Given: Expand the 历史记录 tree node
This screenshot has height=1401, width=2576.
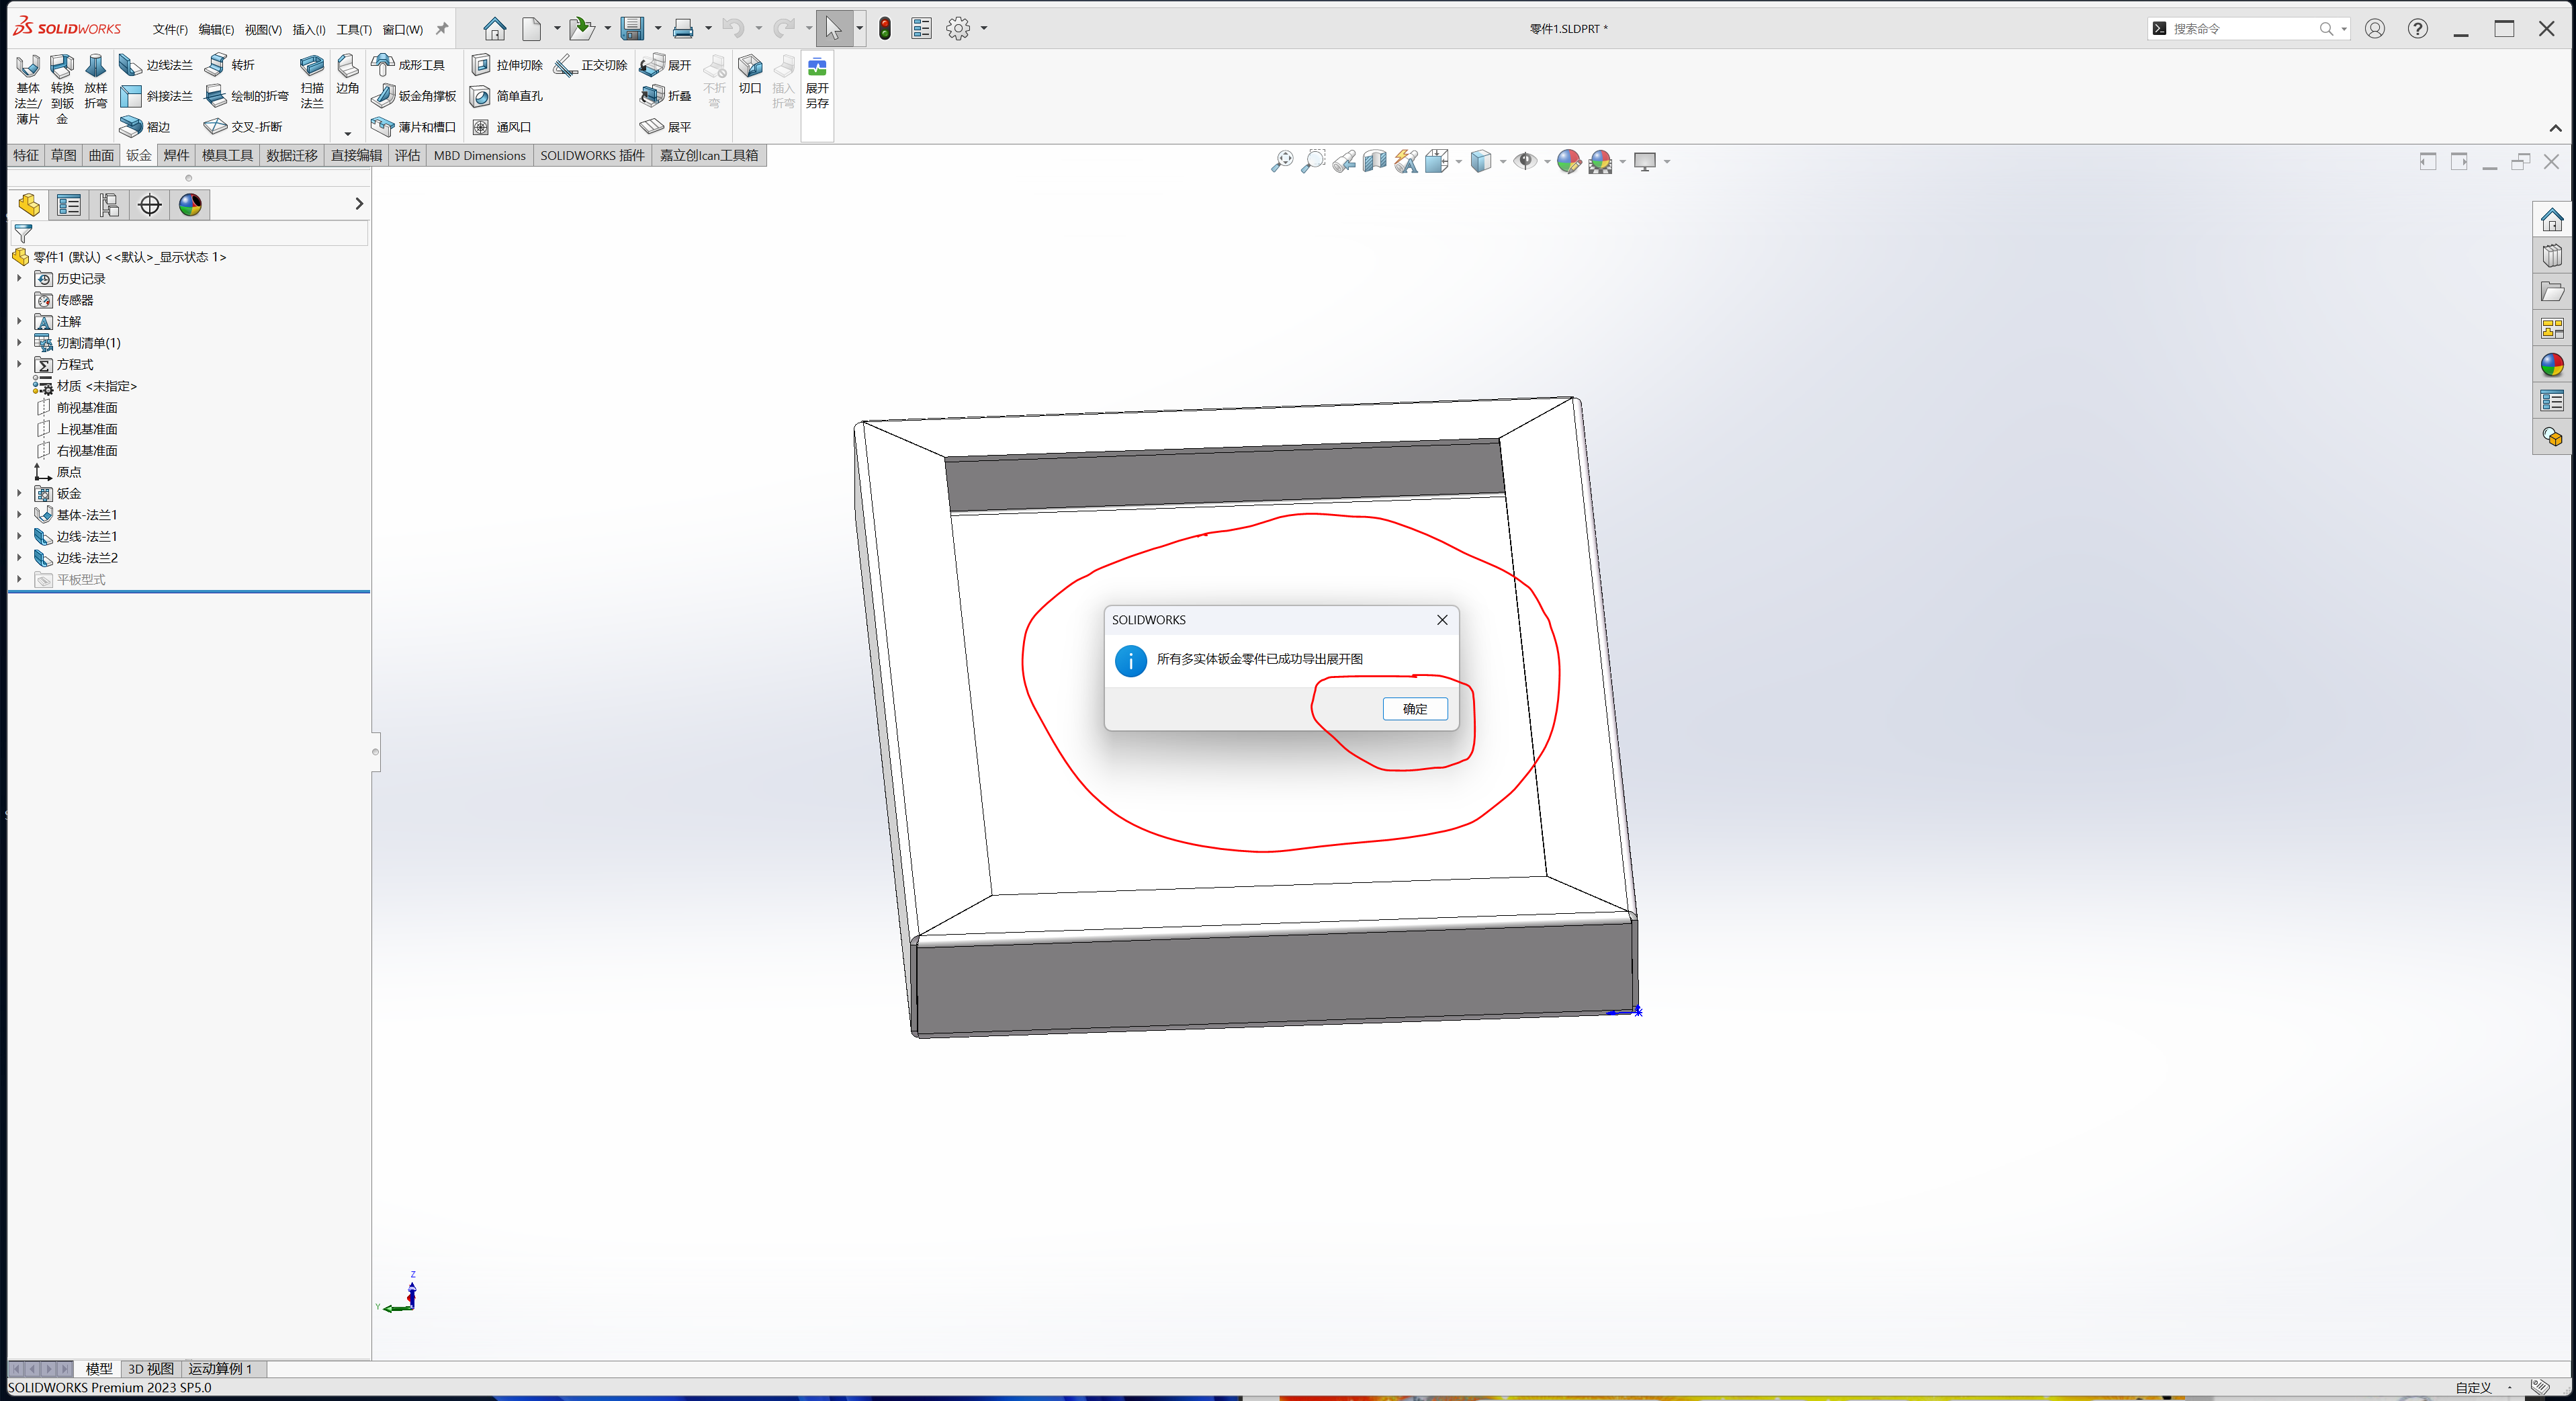Looking at the screenshot, I should tap(19, 279).
